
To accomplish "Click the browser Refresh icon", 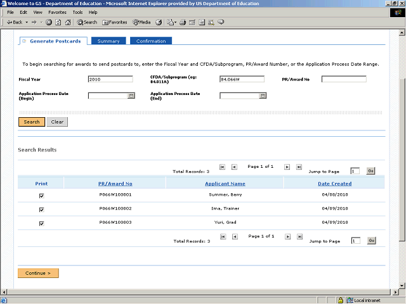I will tap(58, 22).
